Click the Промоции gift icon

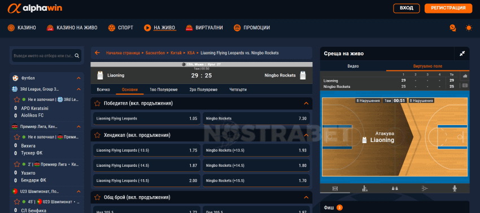click(x=237, y=28)
